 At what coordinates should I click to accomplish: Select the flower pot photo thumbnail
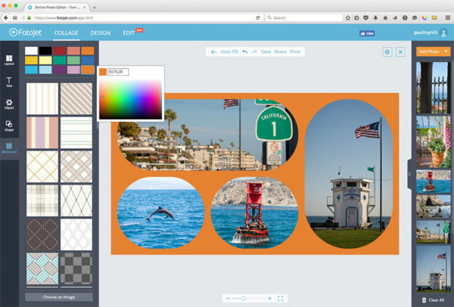[433, 142]
